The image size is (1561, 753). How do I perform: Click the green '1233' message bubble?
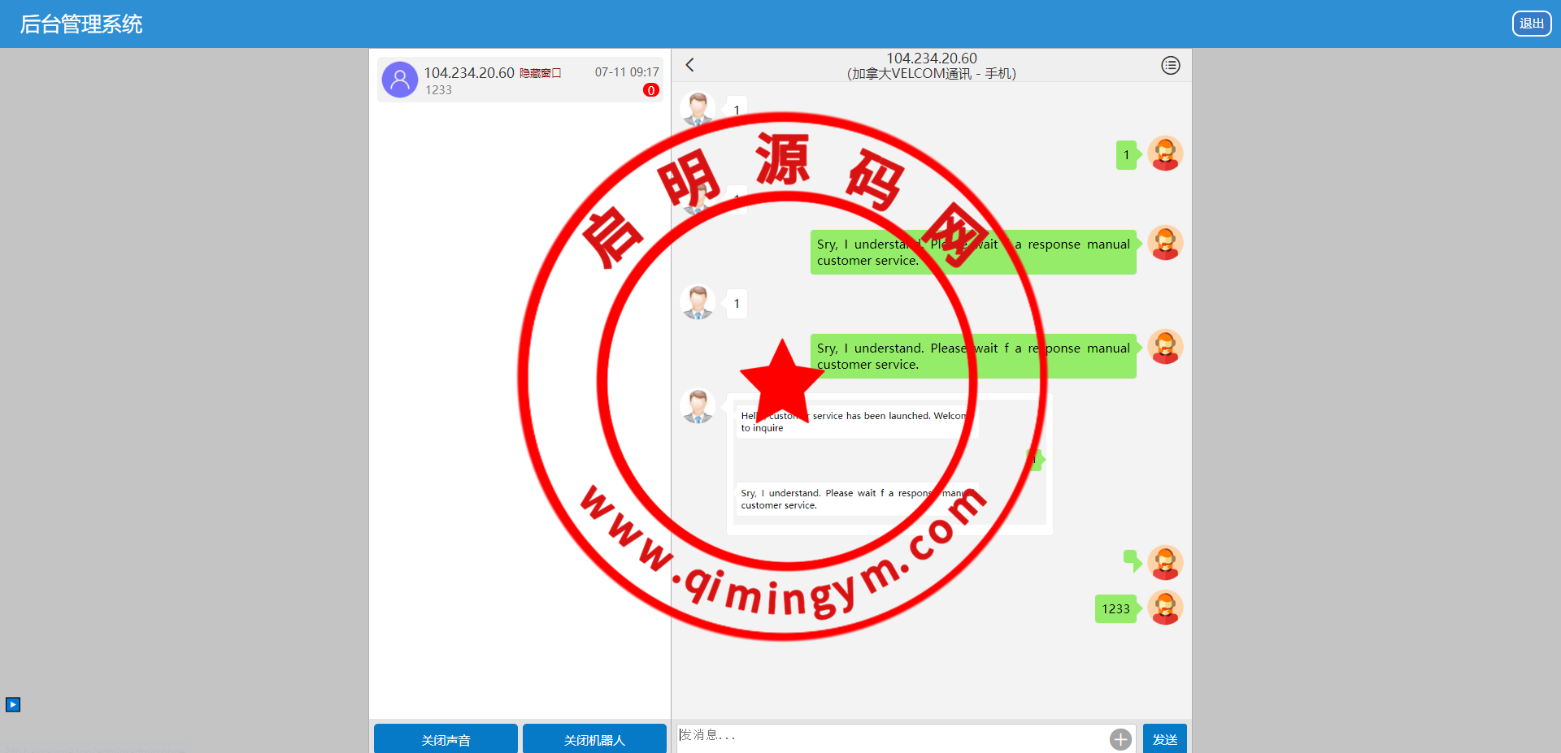[x=1115, y=608]
